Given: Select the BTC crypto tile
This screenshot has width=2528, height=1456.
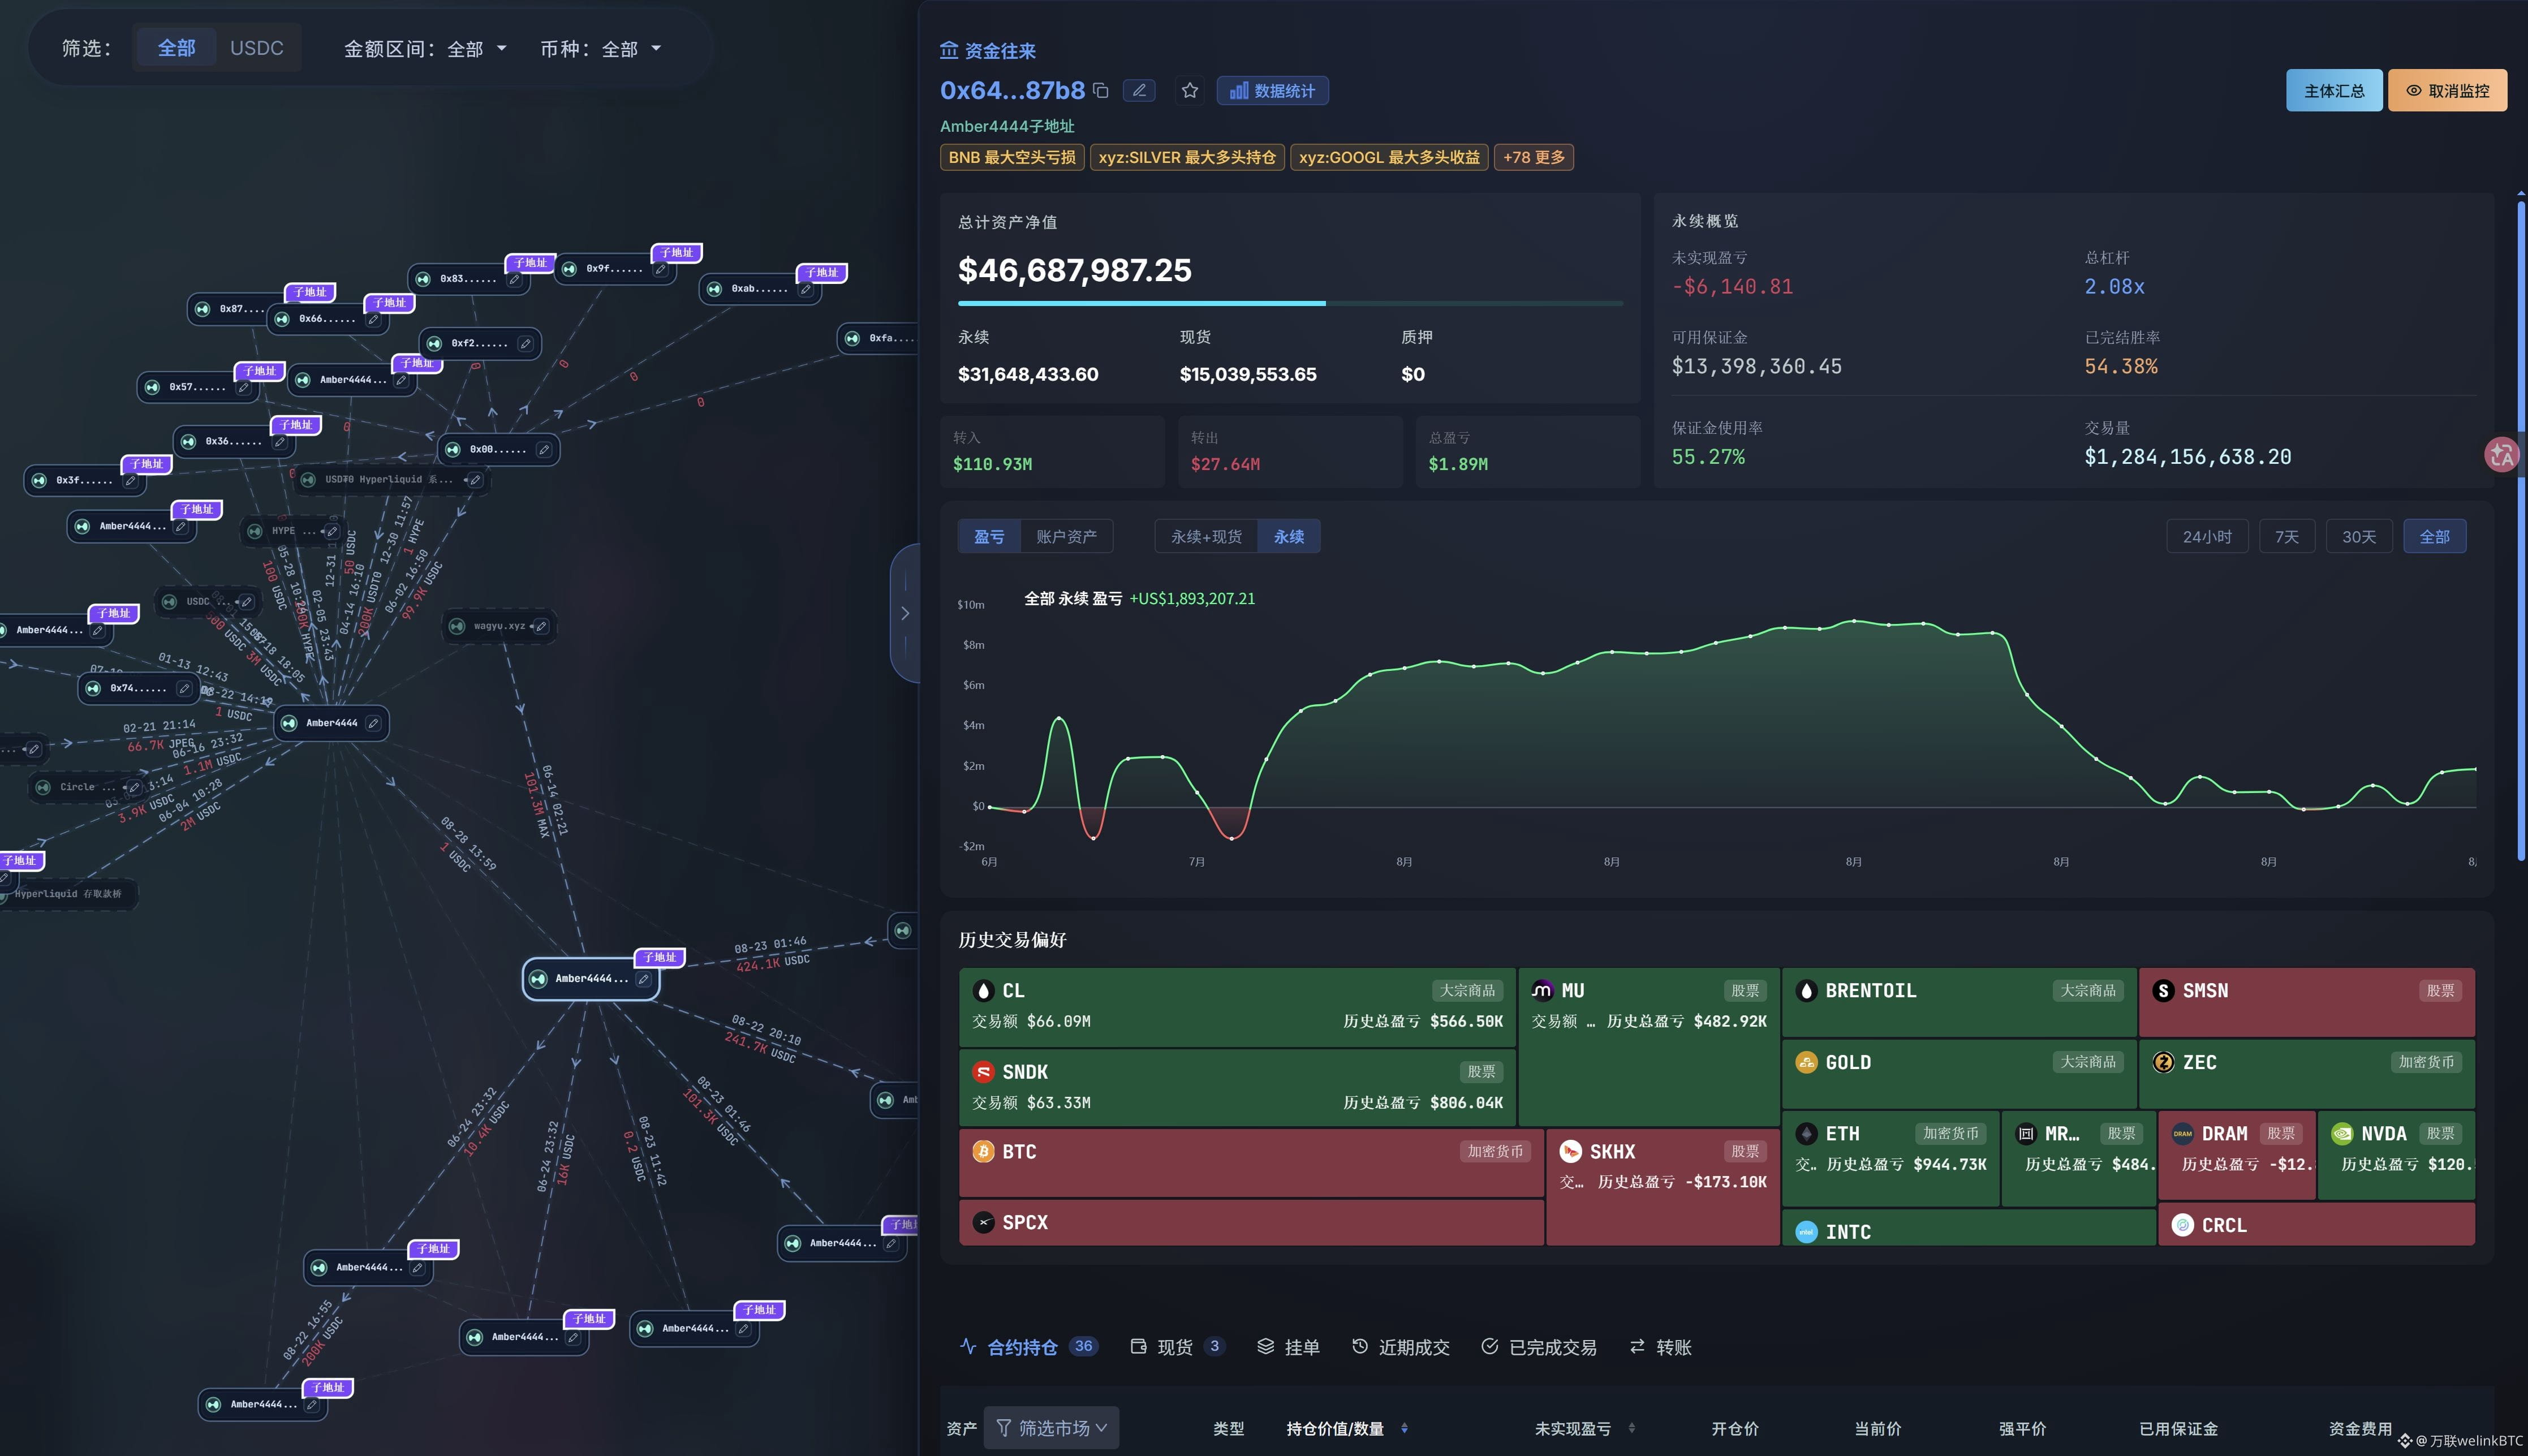Looking at the screenshot, I should 1251,1163.
